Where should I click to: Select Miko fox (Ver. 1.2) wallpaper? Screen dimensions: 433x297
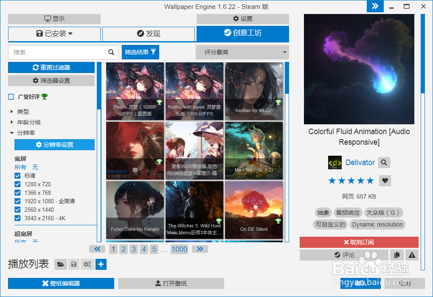254,151
